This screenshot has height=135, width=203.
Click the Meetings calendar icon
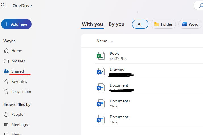6,125
